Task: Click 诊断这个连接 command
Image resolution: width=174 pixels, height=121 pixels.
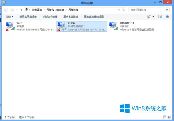Action: pos(50,17)
